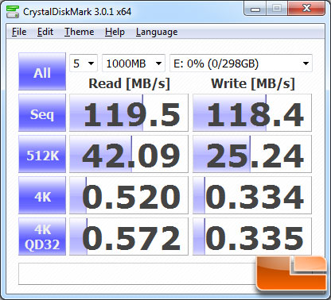Minimize the CrystalDiskMark window
The height and width of the screenshot is (300, 331).
pos(255,9)
